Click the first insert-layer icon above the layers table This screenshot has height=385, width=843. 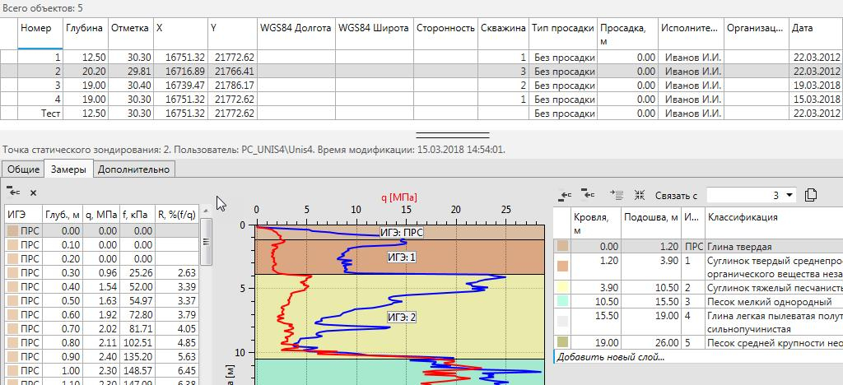pyautogui.click(x=564, y=195)
